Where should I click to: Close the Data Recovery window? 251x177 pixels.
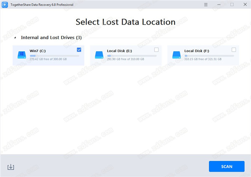pos(245,5)
